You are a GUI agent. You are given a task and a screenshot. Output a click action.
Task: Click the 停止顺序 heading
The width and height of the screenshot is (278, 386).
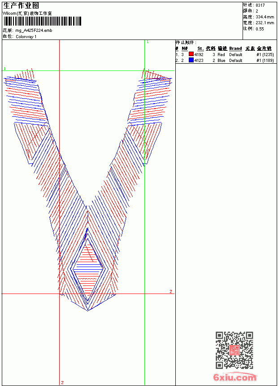[186, 43]
